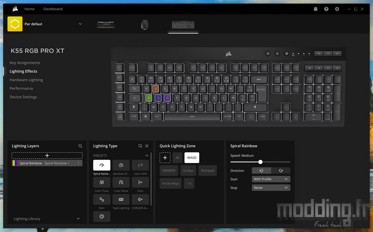Click the orange Z key on keyboard
The height and width of the screenshot is (232, 373).
(x=155, y=89)
